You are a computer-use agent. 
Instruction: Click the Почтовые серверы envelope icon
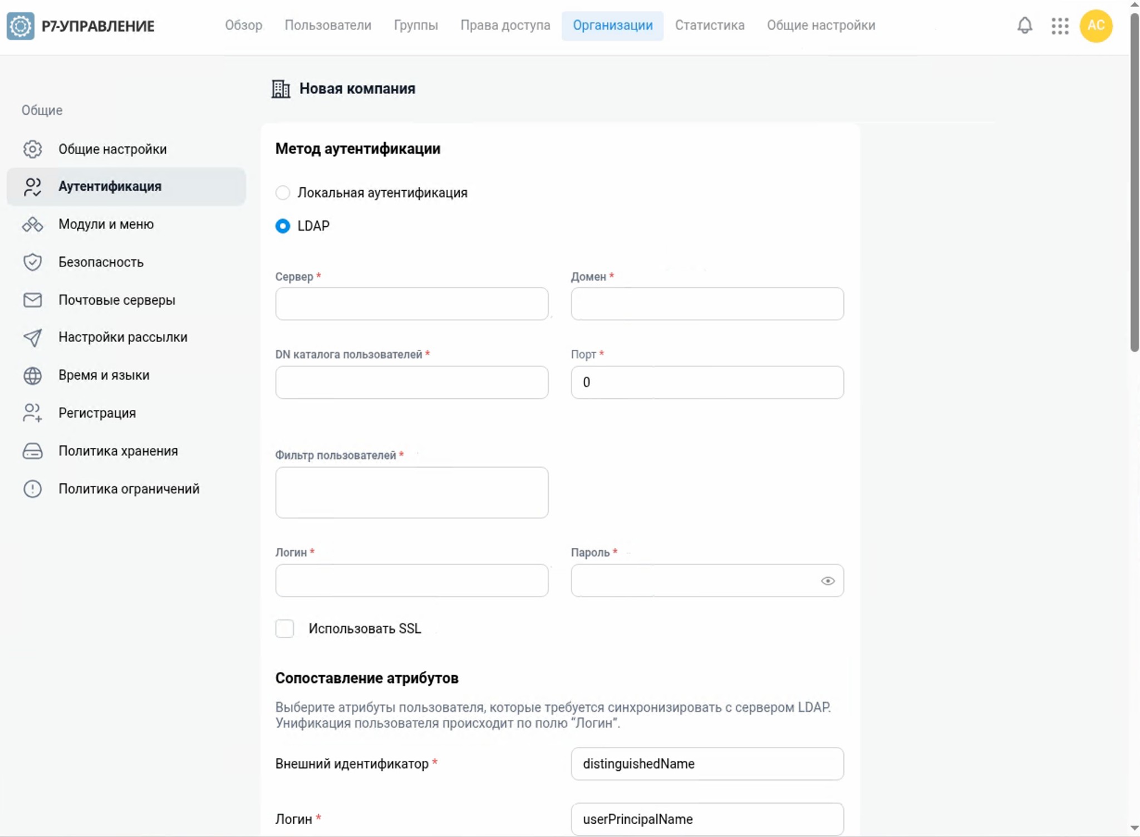32,300
